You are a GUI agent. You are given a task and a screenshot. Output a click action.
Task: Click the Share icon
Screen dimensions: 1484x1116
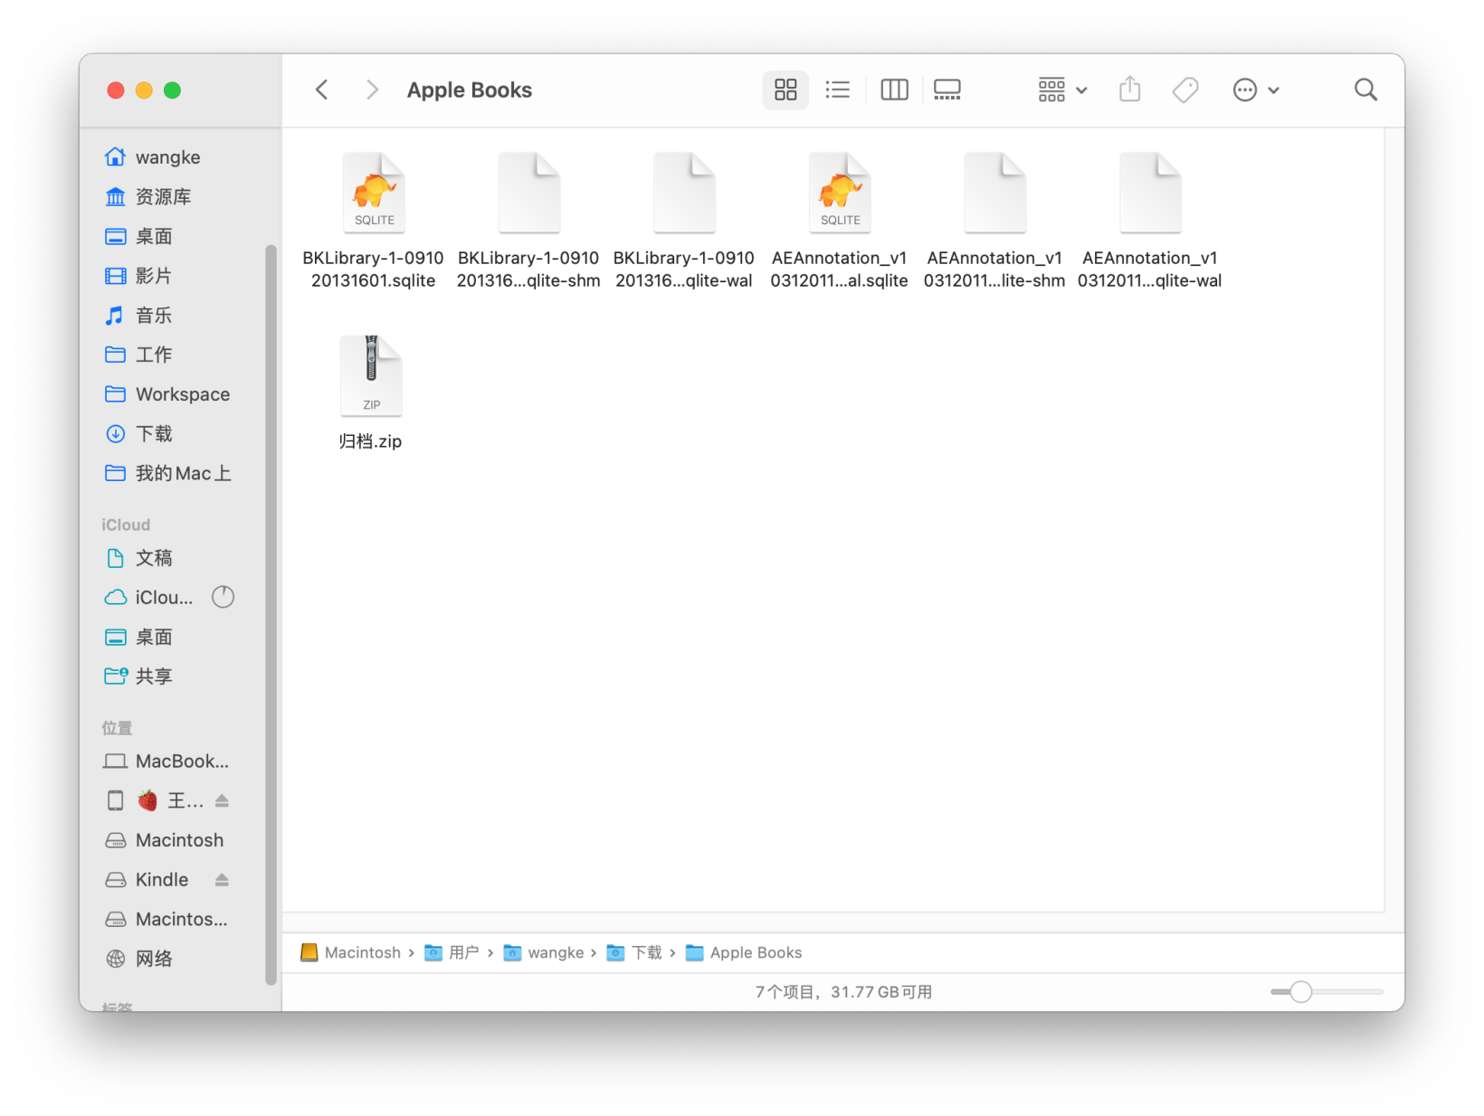click(x=1129, y=90)
